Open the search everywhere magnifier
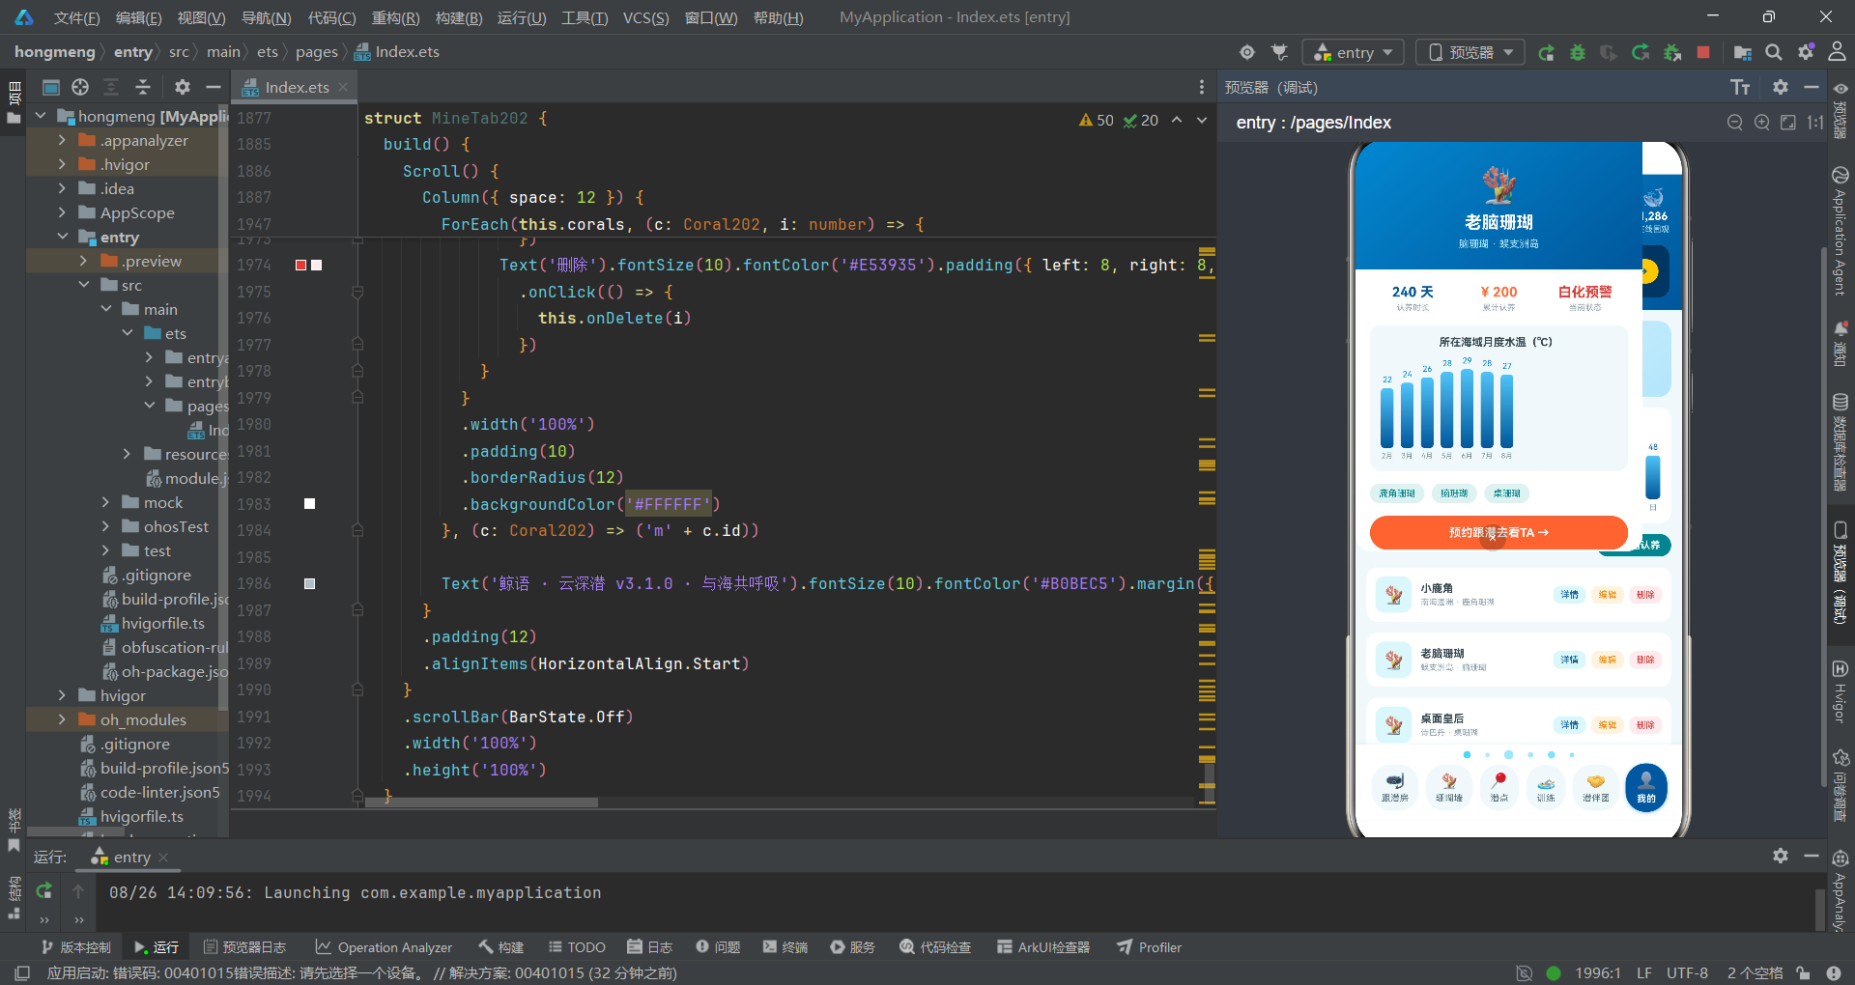 point(1774,52)
